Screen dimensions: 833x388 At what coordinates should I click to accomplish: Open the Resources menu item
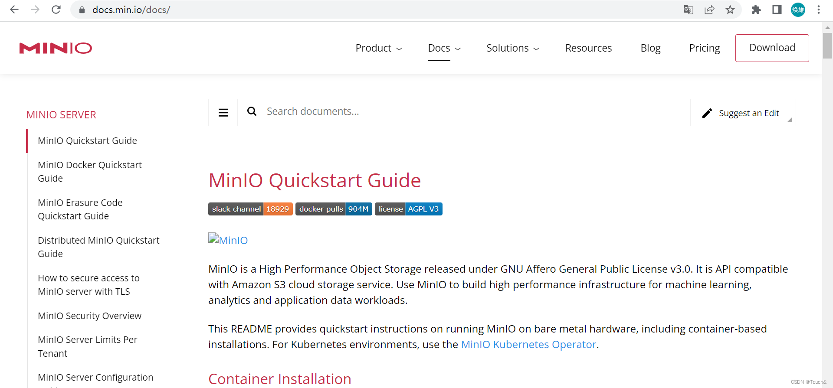pyautogui.click(x=588, y=48)
